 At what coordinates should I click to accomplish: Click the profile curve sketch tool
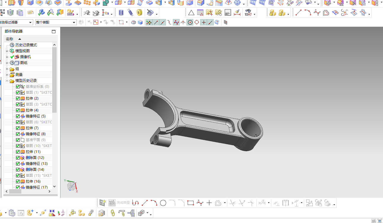pyautogui.click(x=135, y=203)
